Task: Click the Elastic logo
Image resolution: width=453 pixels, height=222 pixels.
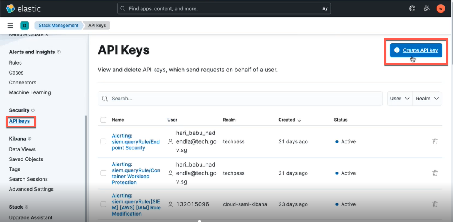Action: coord(23,8)
